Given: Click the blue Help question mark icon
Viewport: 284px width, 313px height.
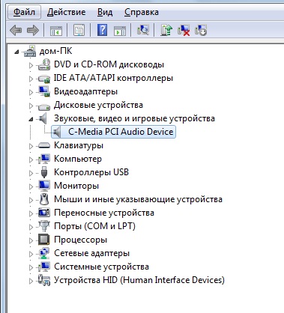Looking at the screenshot, I should click(102, 30).
